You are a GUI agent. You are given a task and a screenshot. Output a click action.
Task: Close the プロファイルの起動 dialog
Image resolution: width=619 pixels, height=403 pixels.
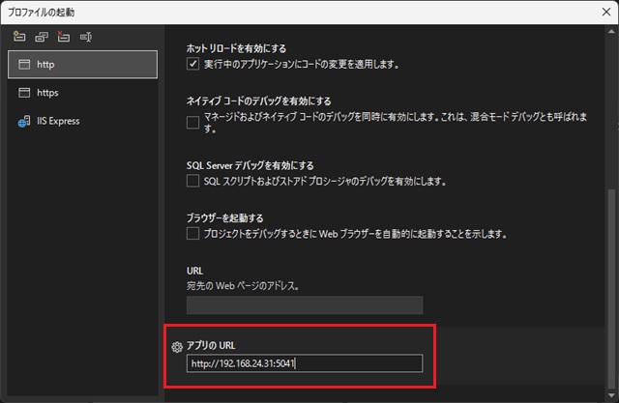click(x=606, y=12)
